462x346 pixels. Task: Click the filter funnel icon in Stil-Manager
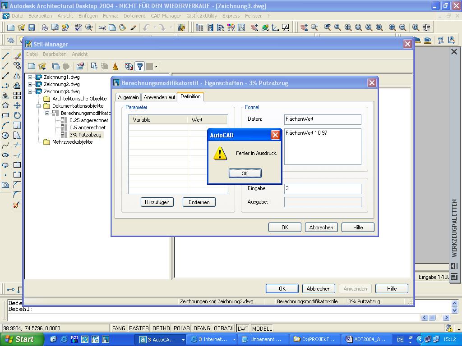point(140,67)
